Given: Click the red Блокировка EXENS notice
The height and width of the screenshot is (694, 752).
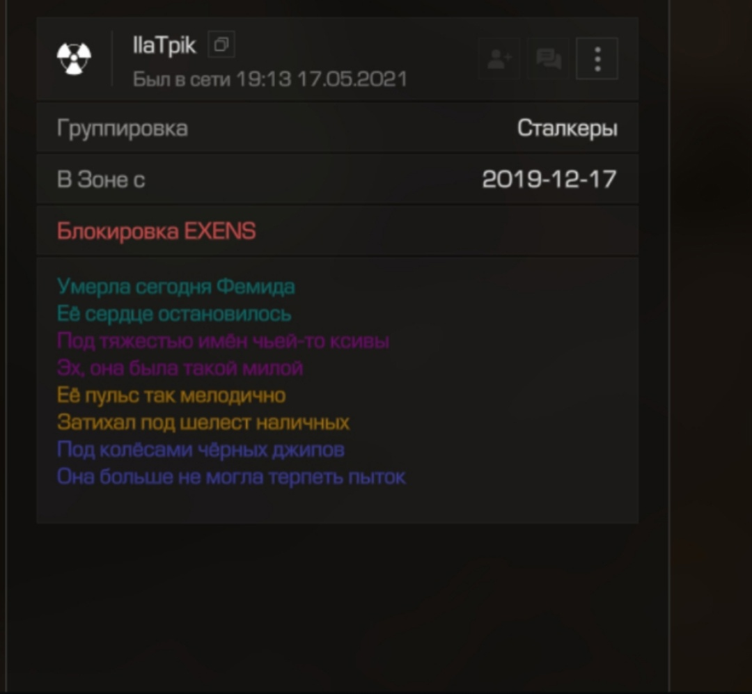Looking at the screenshot, I should coord(157,230).
